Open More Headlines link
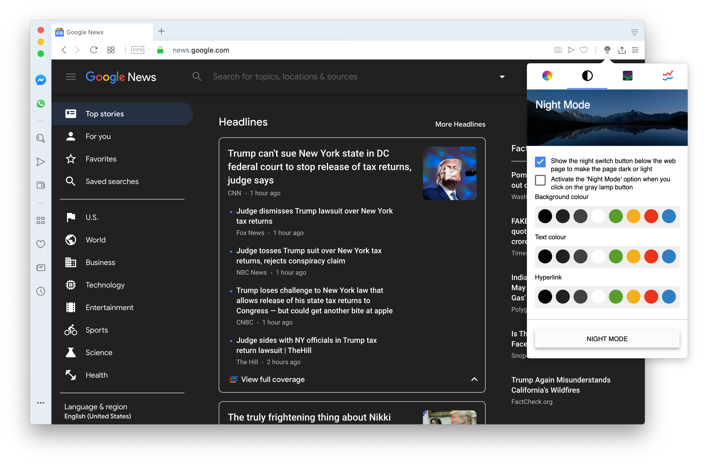Image resolution: width=707 pixels, height=464 pixels. pyautogui.click(x=460, y=124)
